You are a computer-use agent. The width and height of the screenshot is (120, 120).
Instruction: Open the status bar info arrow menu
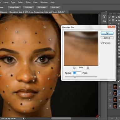[23, 118]
